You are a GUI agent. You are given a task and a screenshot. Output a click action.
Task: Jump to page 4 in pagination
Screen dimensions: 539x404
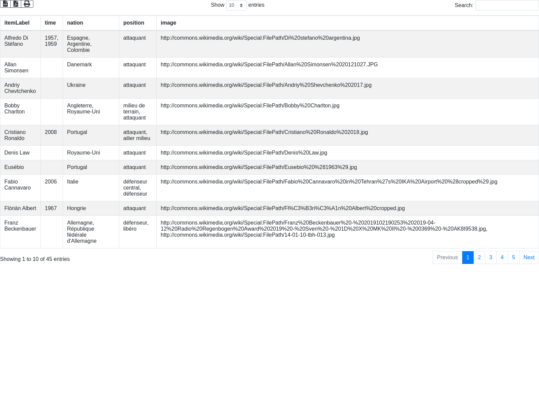coord(502,258)
